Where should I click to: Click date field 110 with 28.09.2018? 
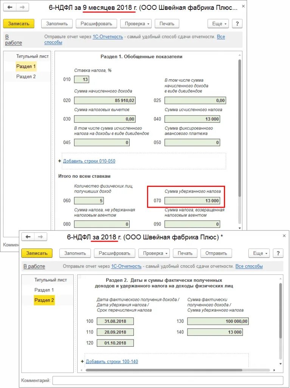115,332
